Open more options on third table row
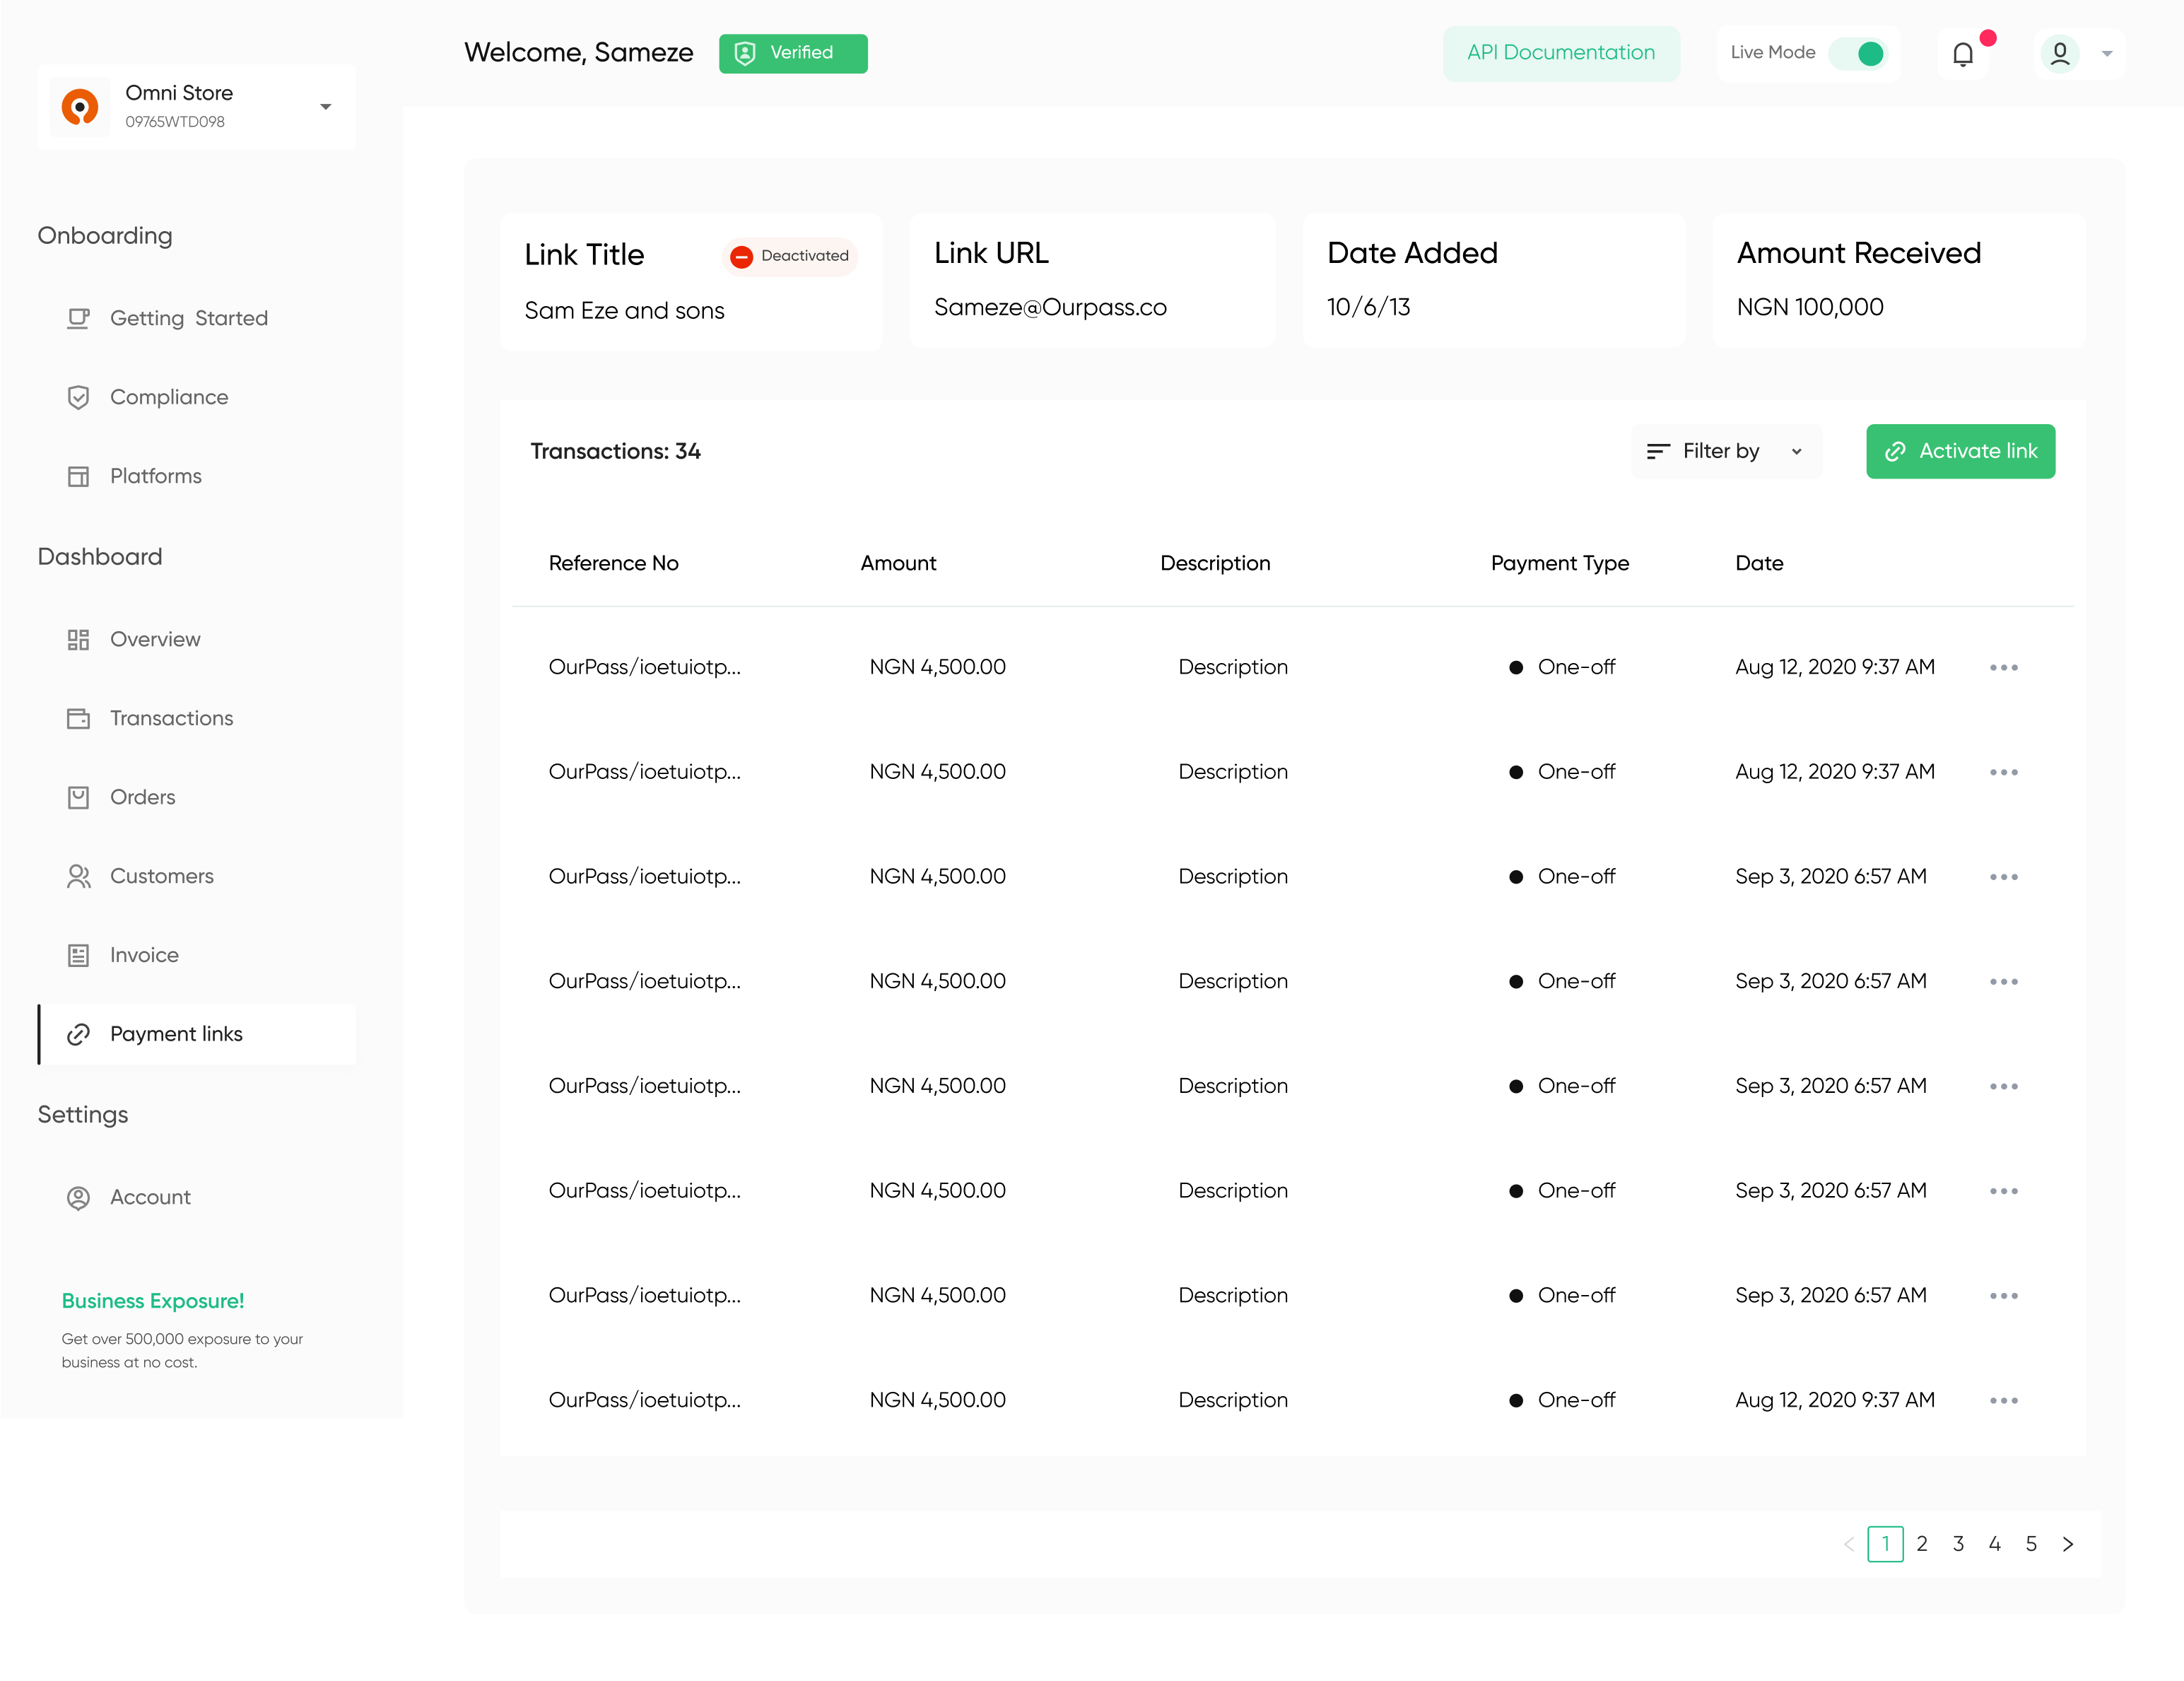Viewport: 2184px width, 1681px height. [2003, 877]
